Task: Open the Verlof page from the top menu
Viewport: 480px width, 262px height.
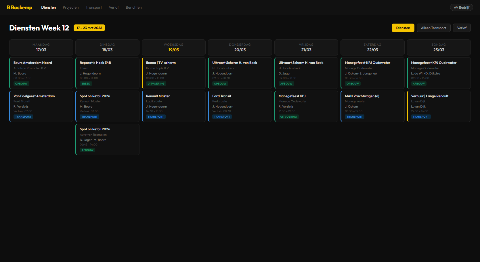Action: (114, 7)
